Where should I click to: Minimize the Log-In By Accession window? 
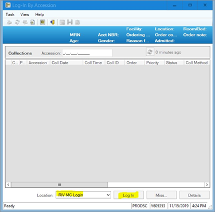[x=174, y=5]
